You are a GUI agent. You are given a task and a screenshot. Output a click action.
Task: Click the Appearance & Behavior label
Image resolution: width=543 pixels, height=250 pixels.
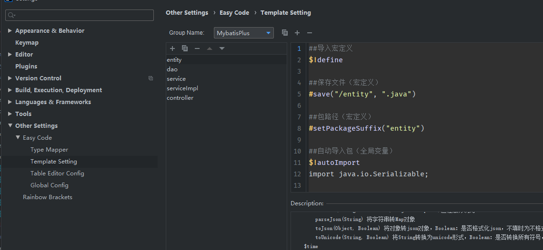50,30
